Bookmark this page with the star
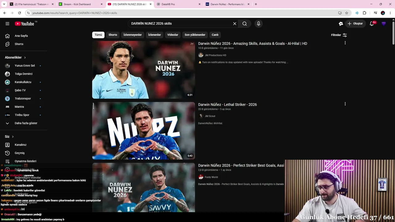Image resolution: width=395 pixels, height=222 pixels. click(347, 13)
